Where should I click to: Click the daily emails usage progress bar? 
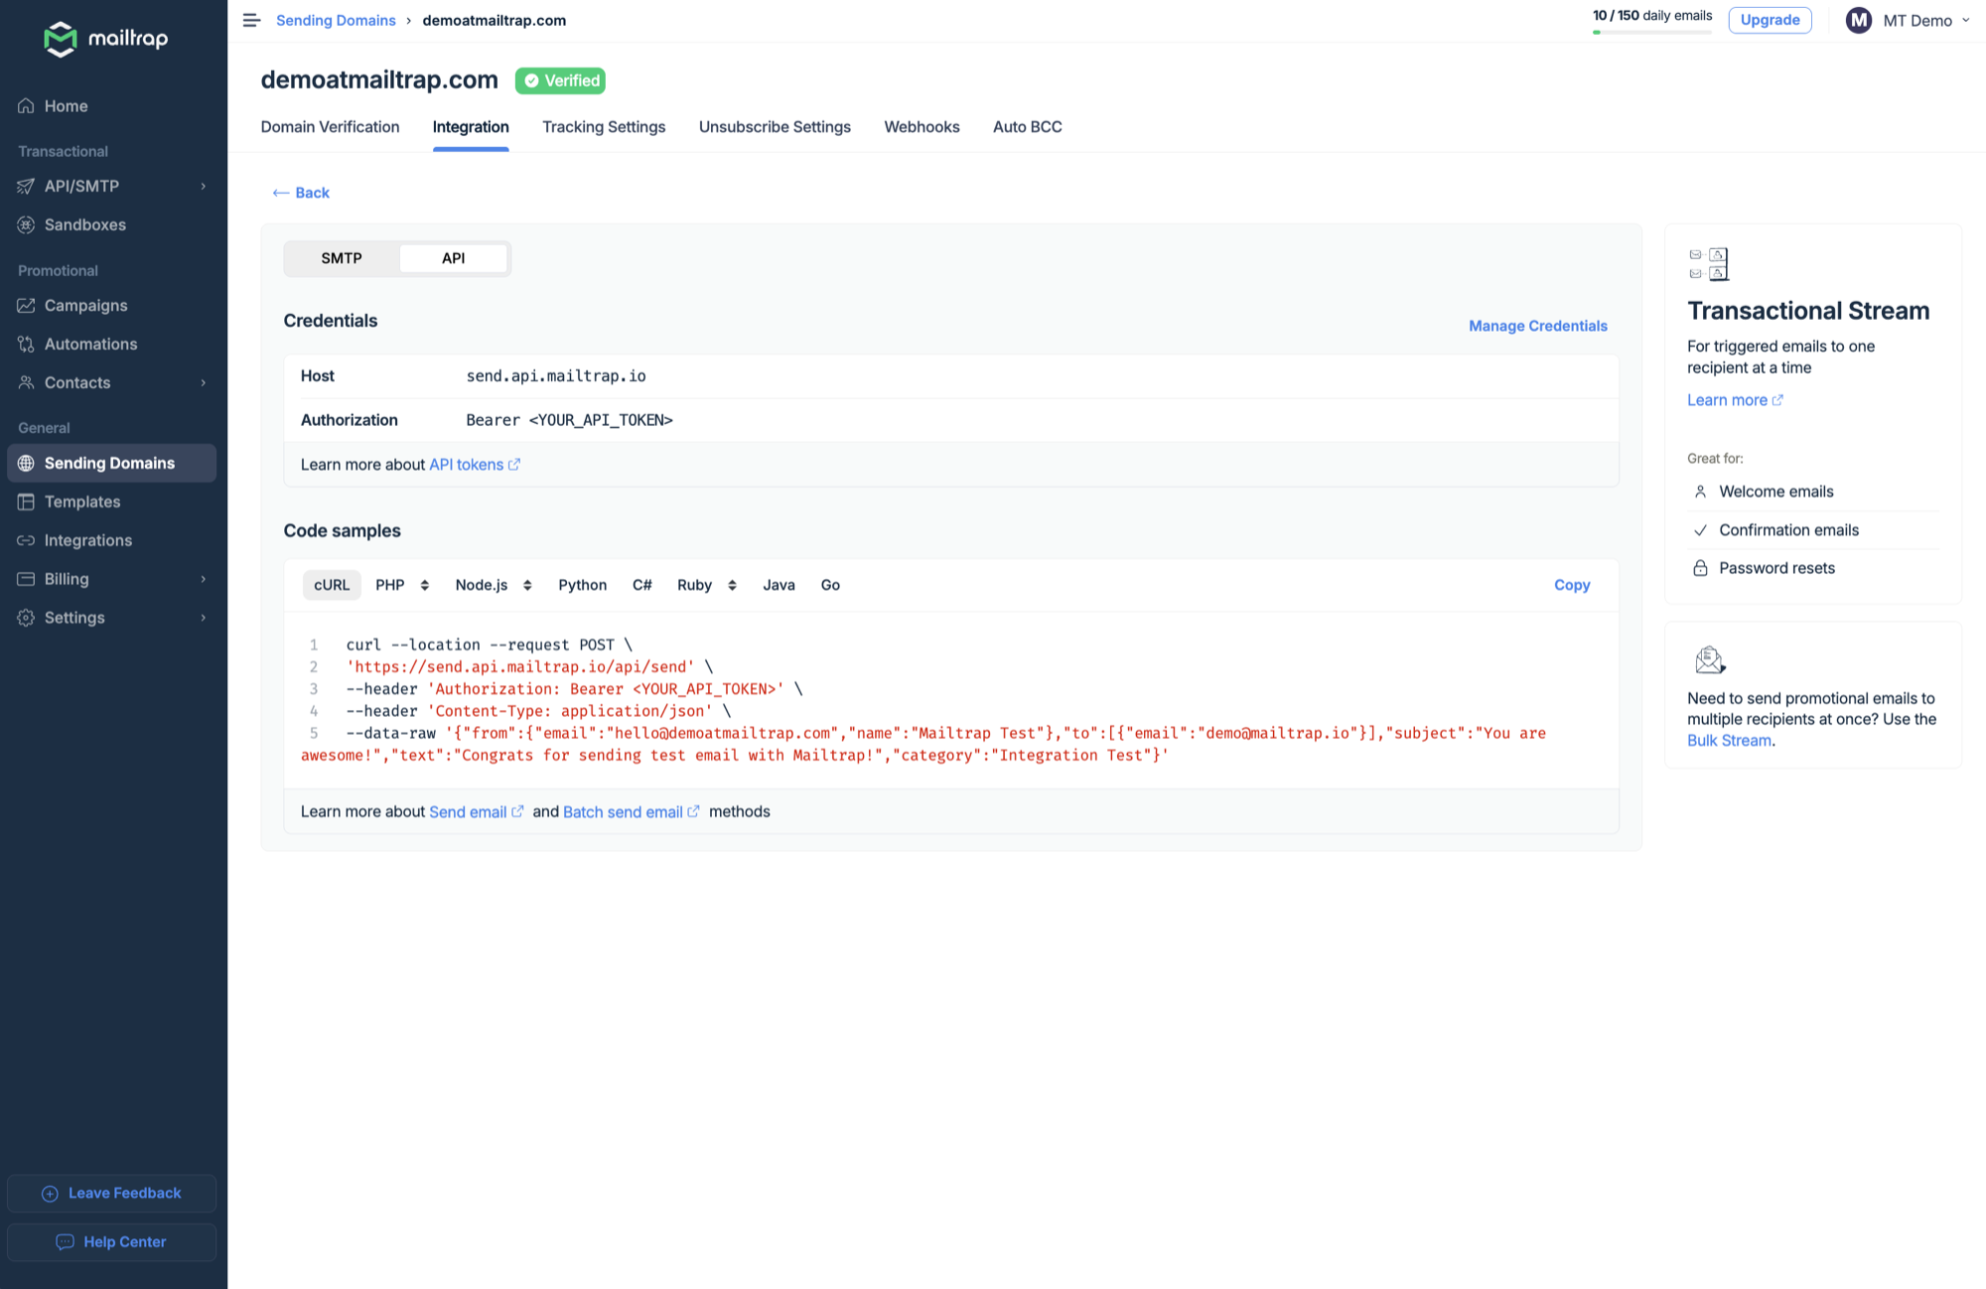coord(1651,33)
